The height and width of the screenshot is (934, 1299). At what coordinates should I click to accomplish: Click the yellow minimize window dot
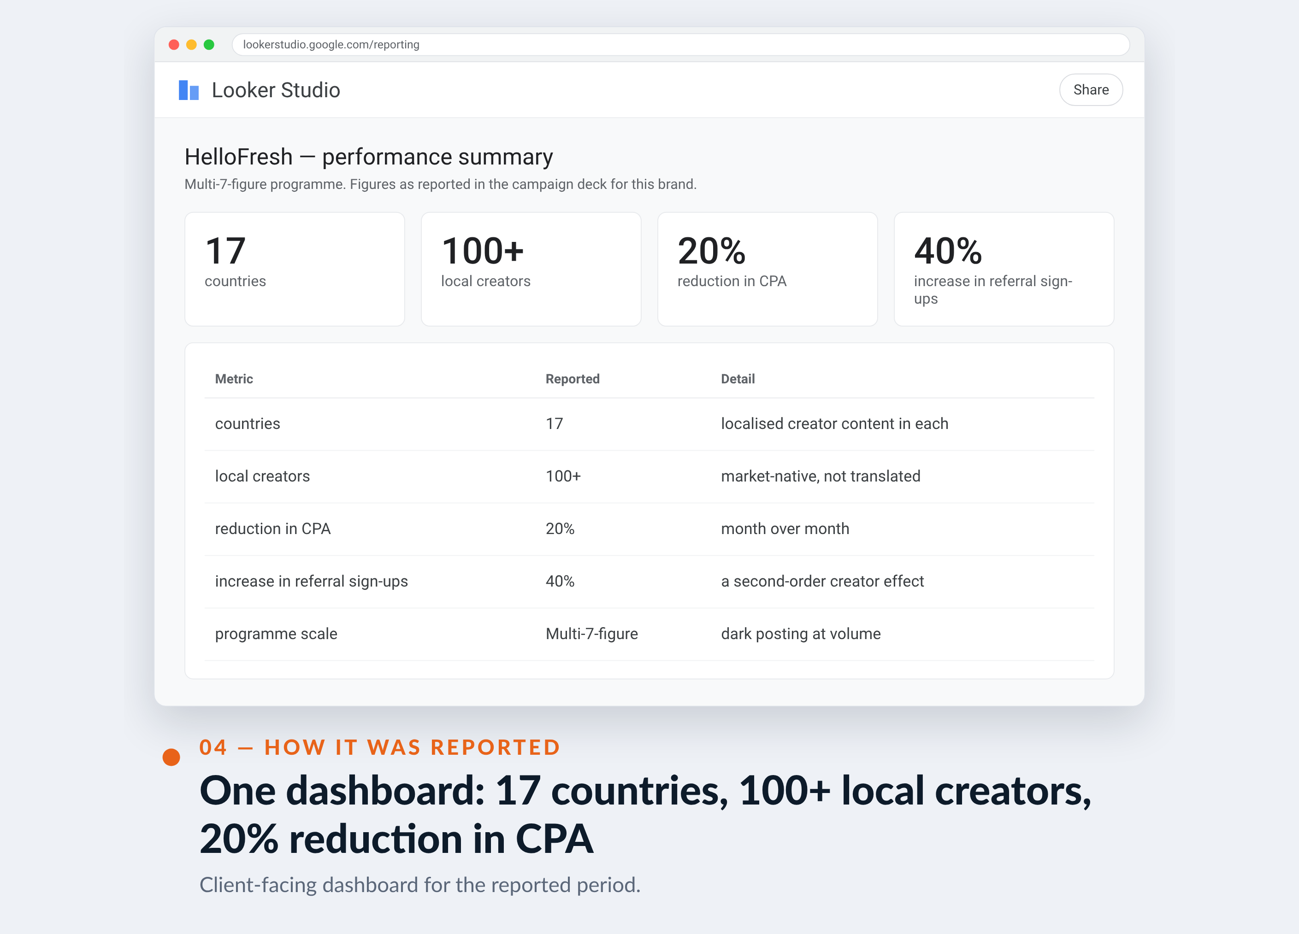click(191, 45)
